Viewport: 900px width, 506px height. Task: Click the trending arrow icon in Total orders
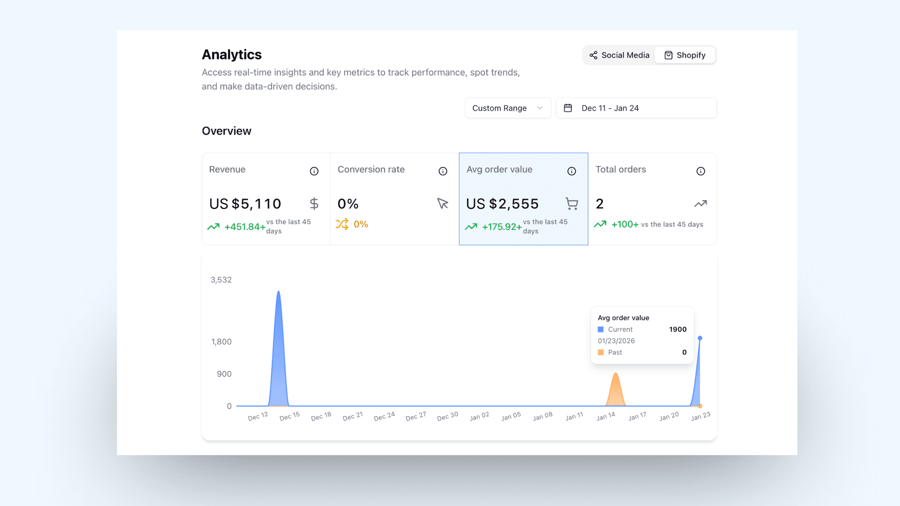click(x=700, y=204)
